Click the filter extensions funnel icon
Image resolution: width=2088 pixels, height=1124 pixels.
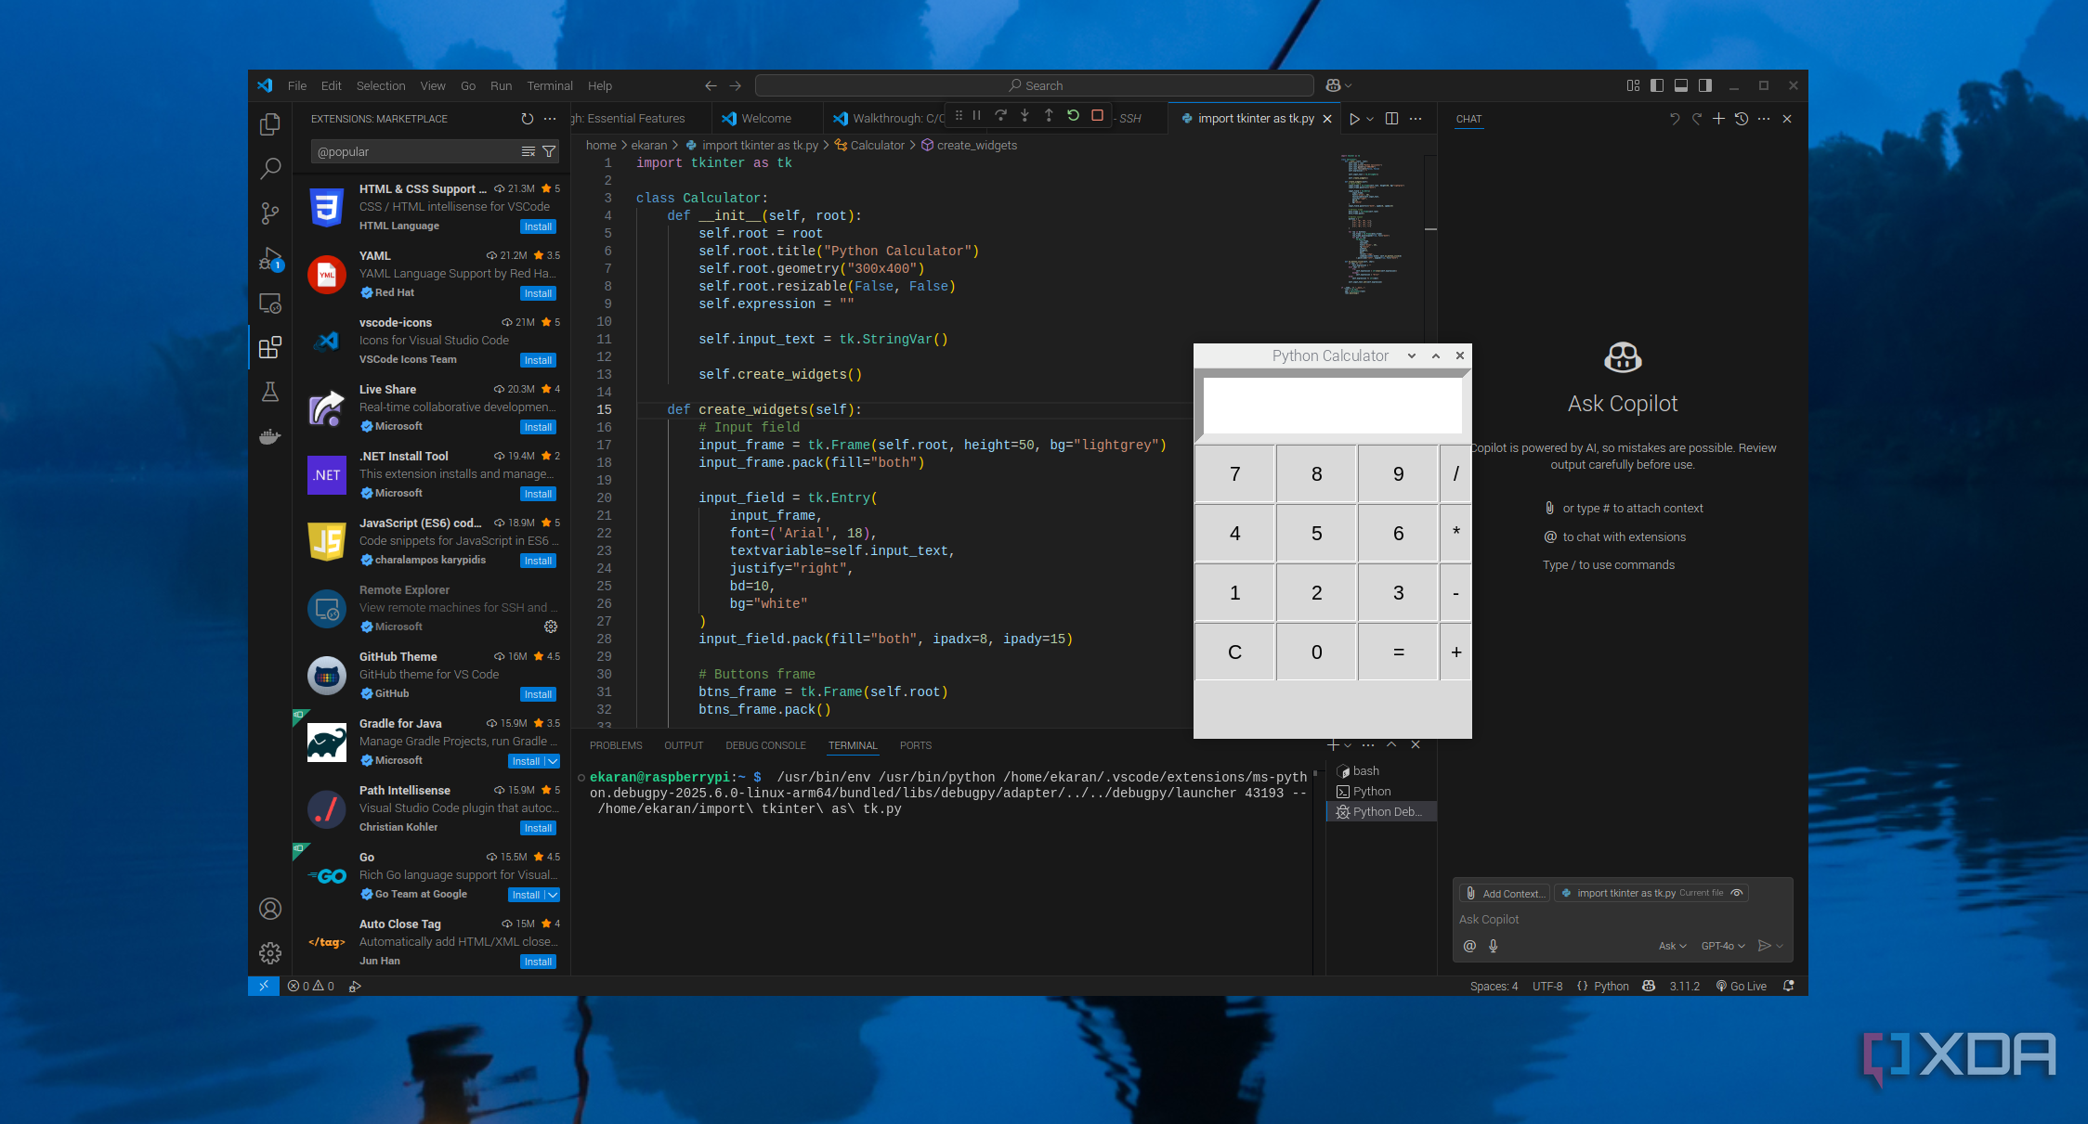(549, 151)
